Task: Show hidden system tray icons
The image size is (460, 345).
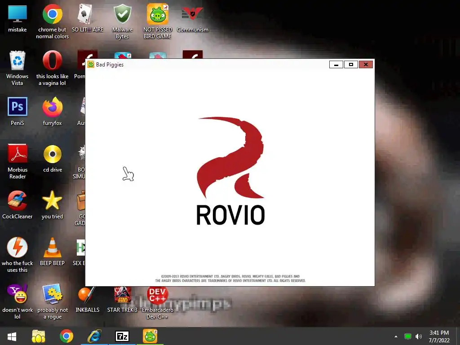Action: pyautogui.click(x=396, y=336)
